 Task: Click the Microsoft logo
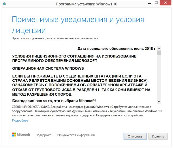coord(21,134)
